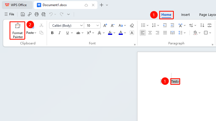Expand the numbered list dropdown arrow
Screen dimensions: 216x121
pos(158,25)
